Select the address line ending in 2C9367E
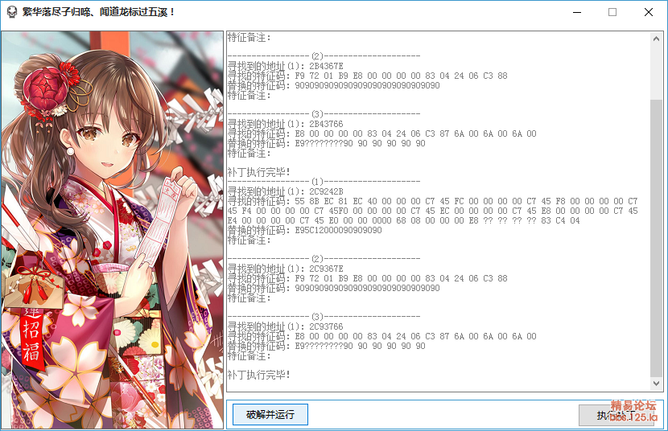 tap(285, 269)
